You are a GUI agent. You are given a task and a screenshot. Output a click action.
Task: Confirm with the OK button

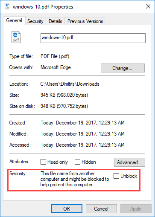(x=67, y=209)
